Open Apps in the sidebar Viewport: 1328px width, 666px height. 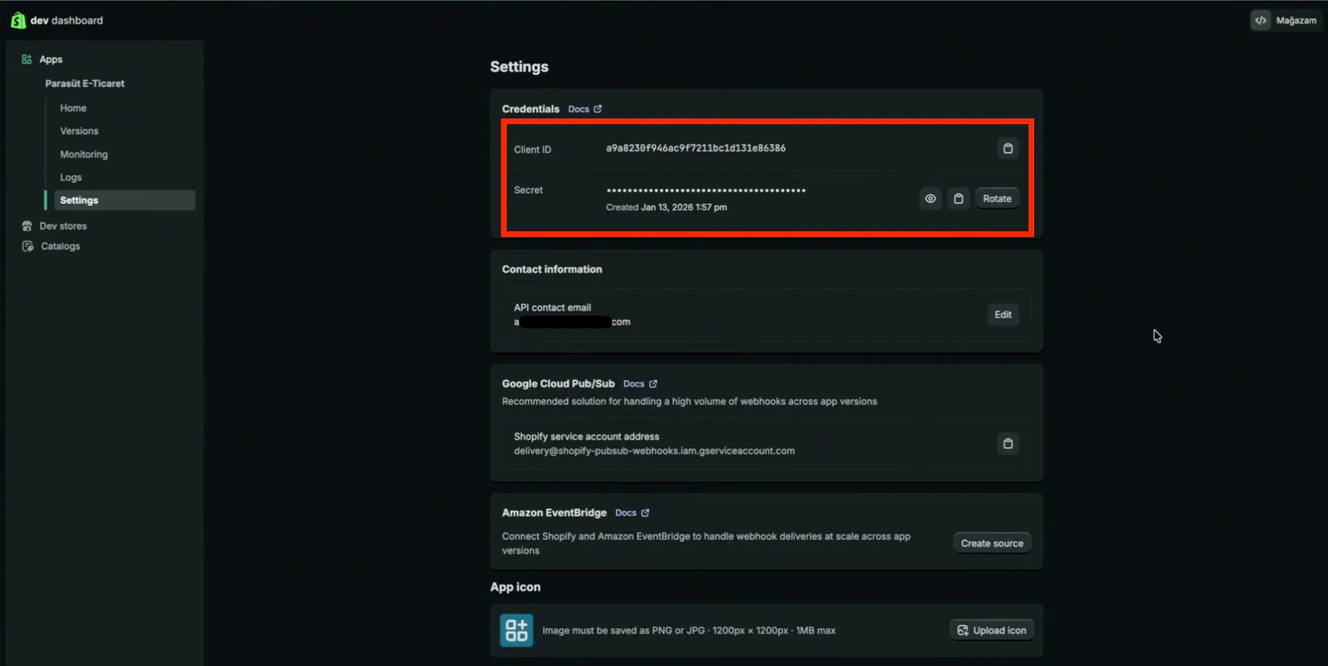(51, 59)
